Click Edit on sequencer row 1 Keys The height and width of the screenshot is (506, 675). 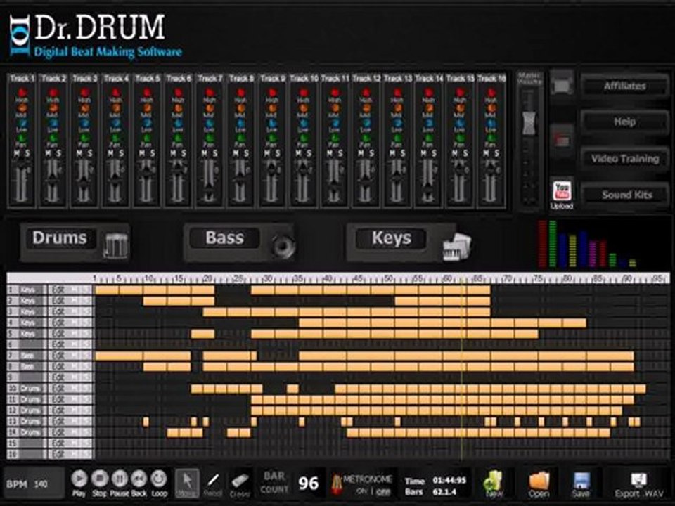(x=58, y=290)
